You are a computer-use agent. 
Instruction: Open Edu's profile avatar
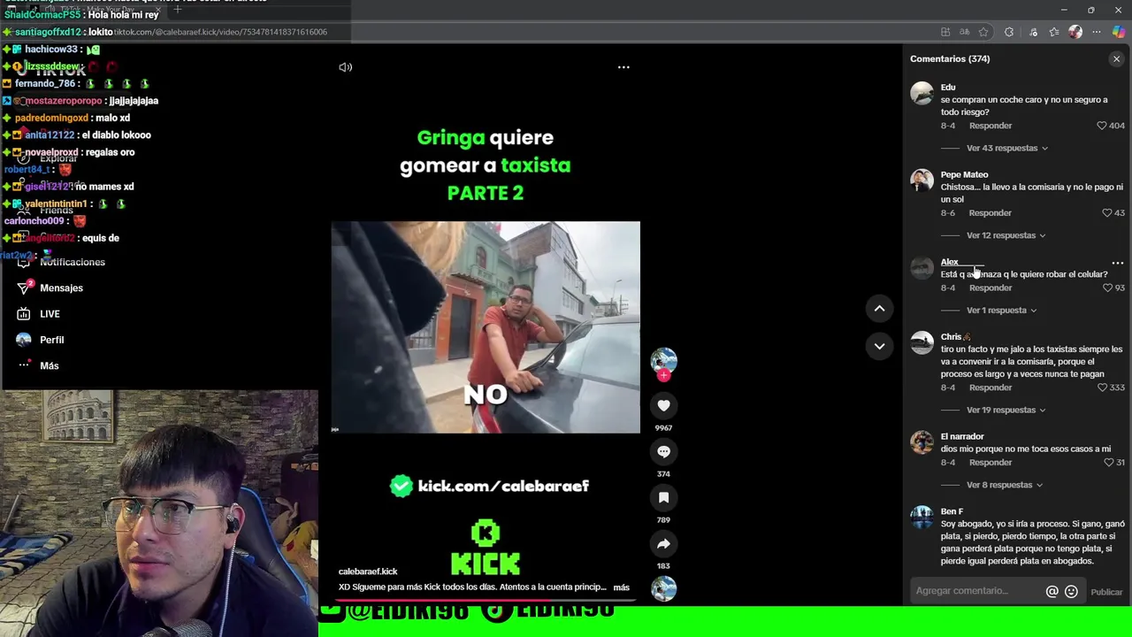[x=922, y=93]
